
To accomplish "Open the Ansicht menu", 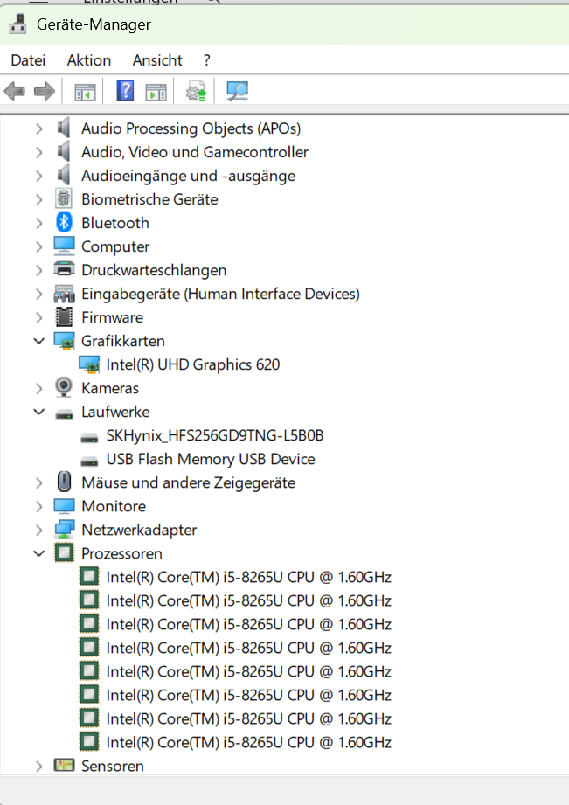I will point(157,60).
